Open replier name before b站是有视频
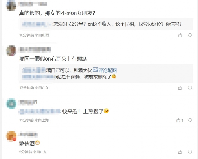Viewport: 198px width, 159px height. coord(38,77)
